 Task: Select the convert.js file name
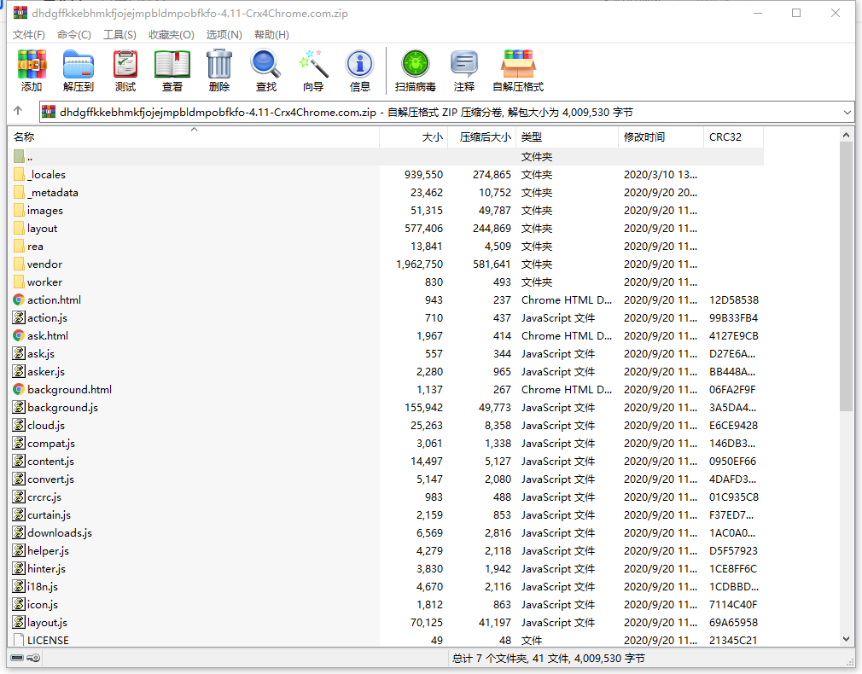[50, 479]
